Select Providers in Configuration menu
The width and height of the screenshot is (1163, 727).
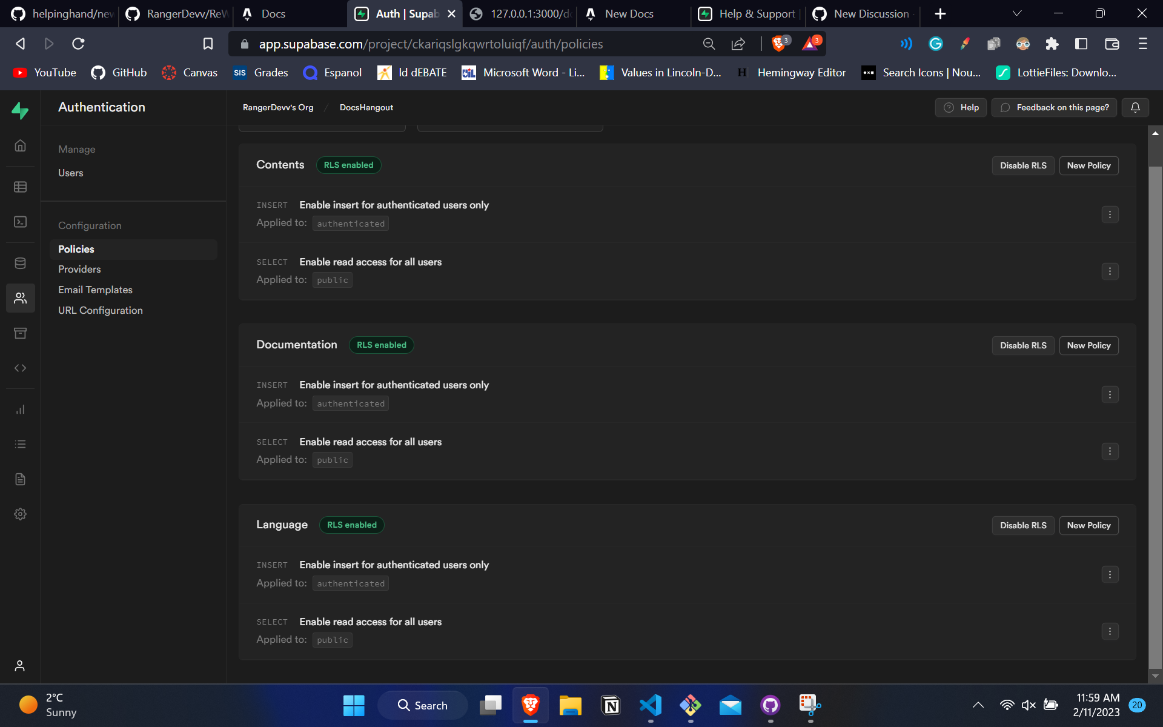pyautogui.click(x=79, y=269)
